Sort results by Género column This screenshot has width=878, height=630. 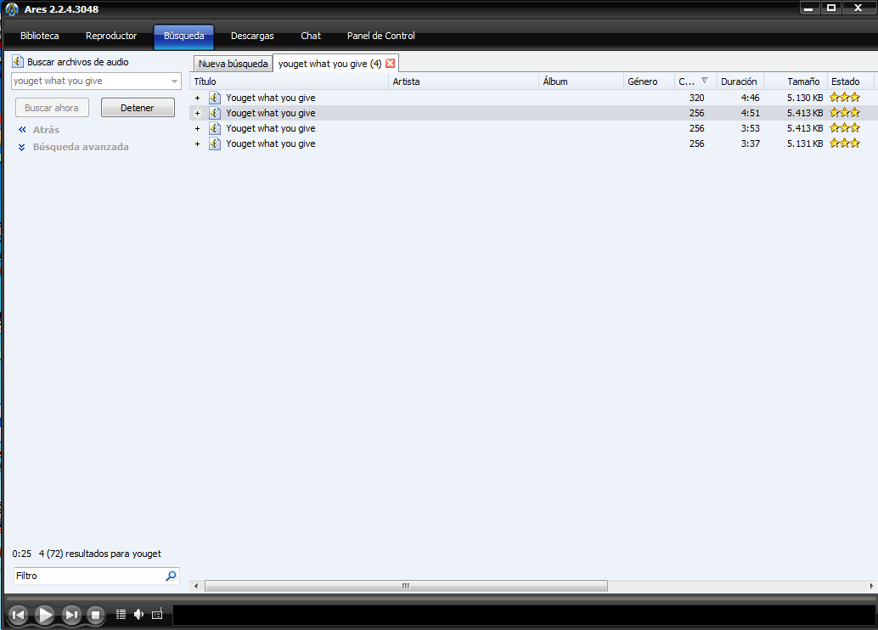(649, 82)
